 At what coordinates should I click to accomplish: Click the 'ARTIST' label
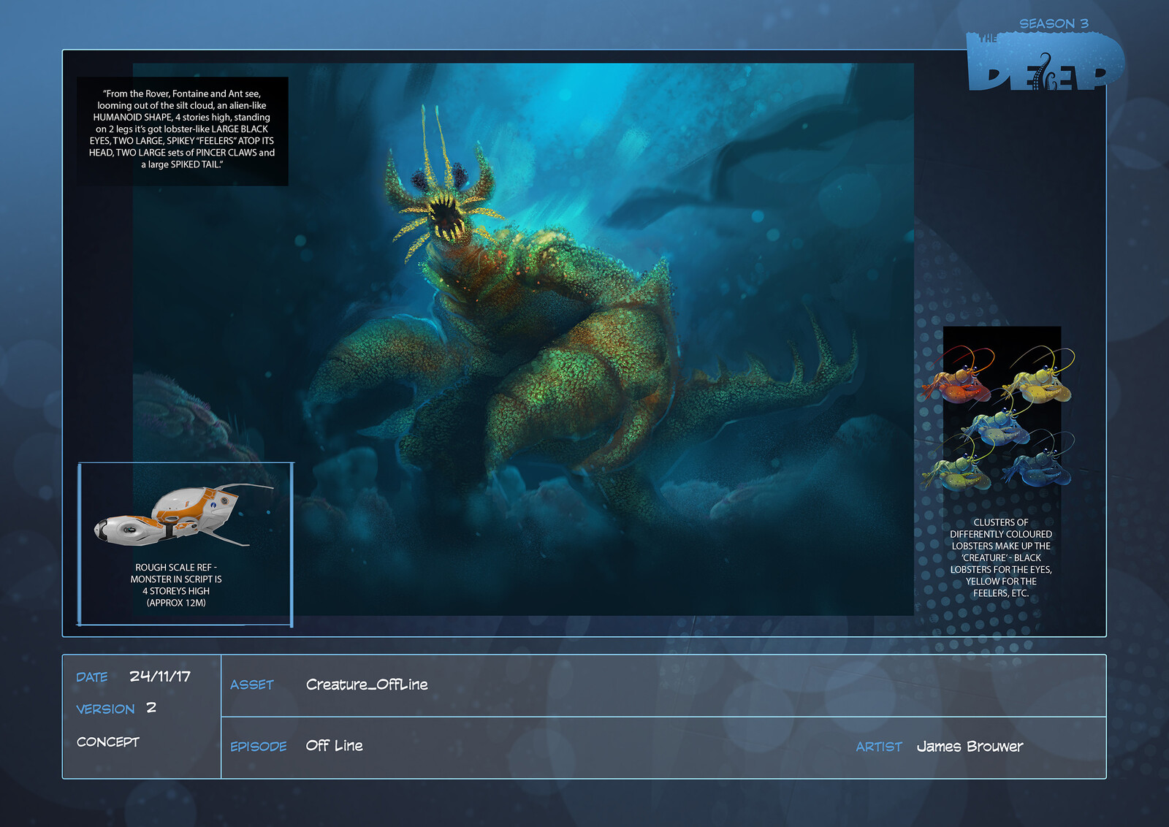click(879, 747)
